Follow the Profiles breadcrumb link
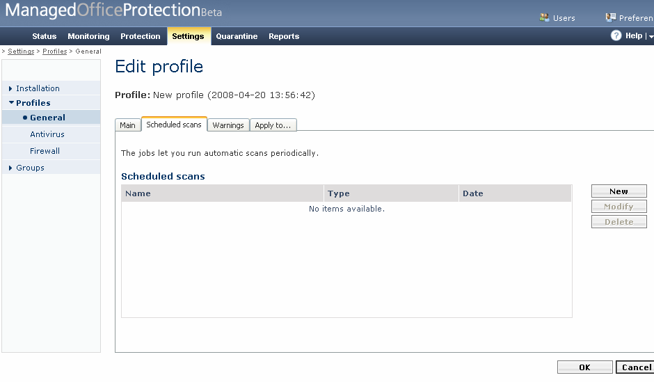This screenshot has width=654, height=382. pos(55,51)
